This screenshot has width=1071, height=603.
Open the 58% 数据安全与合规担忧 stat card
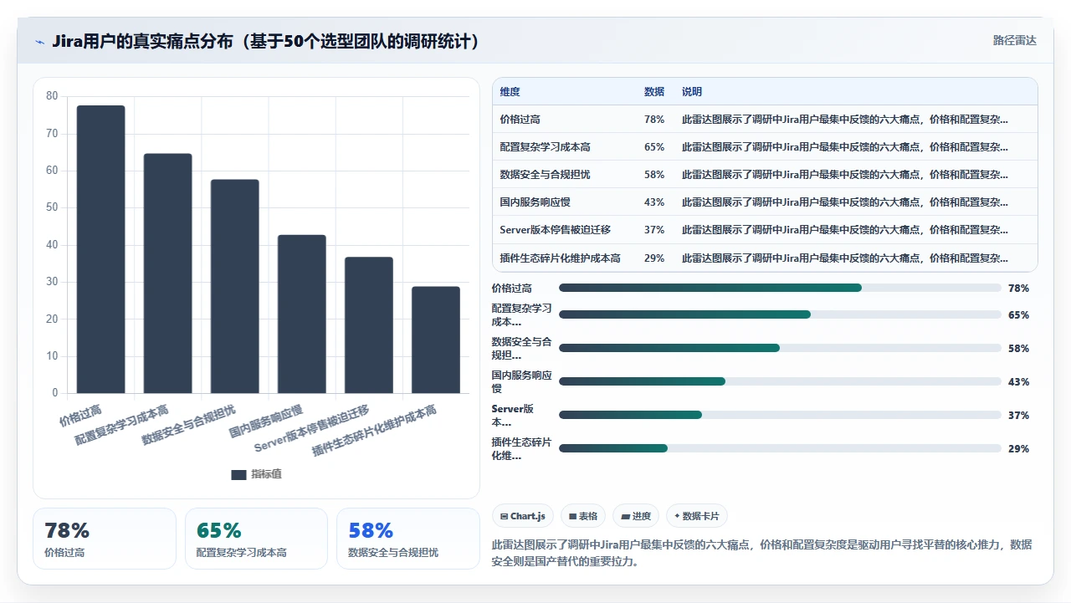click(x=408, y=539)
